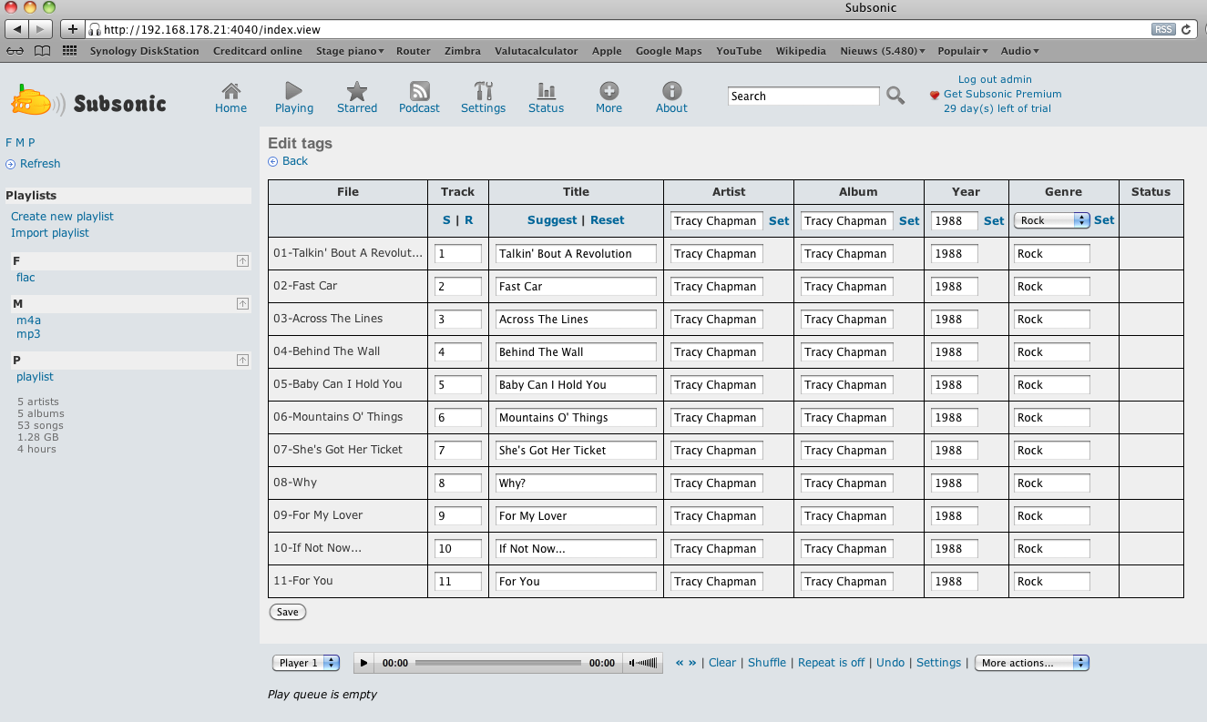
Task: Click the Fast Car title field
Action: point(576,287)
